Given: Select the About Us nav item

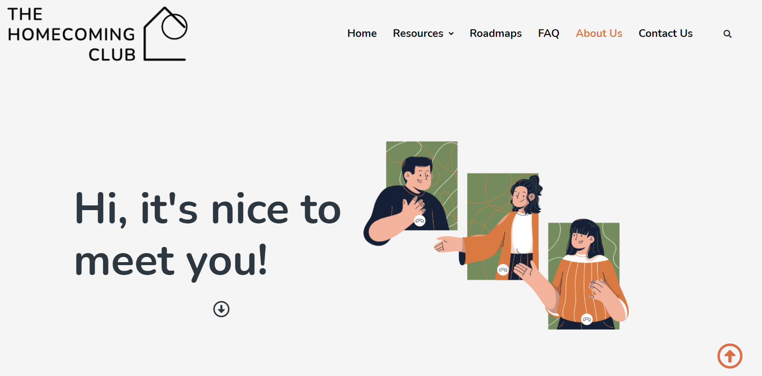Looking at the screenshot, I should click(599, 34).
